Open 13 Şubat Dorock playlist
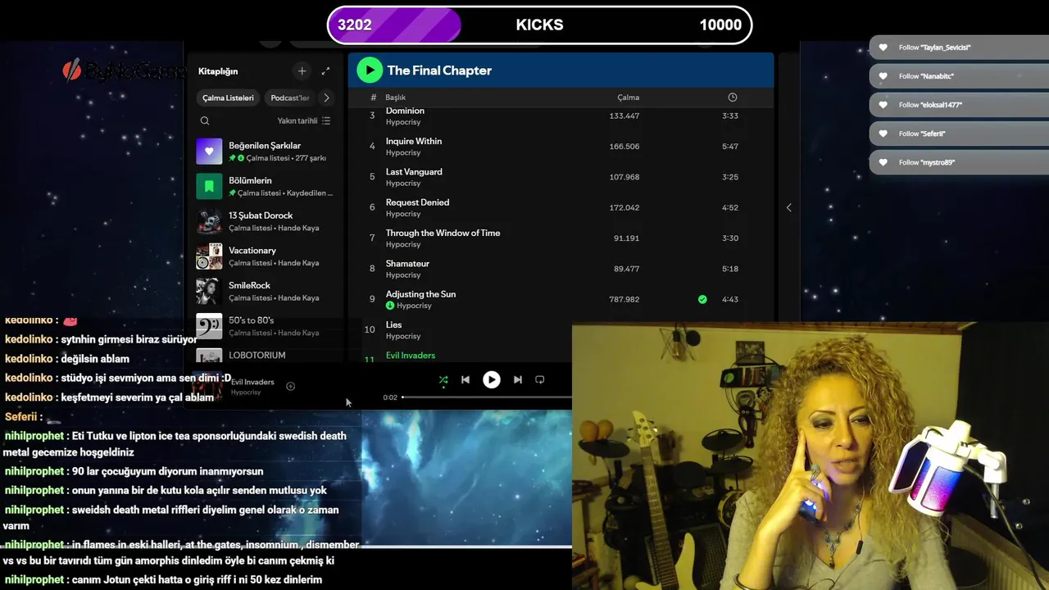1049x590 pixels. [x=265, y=221]
